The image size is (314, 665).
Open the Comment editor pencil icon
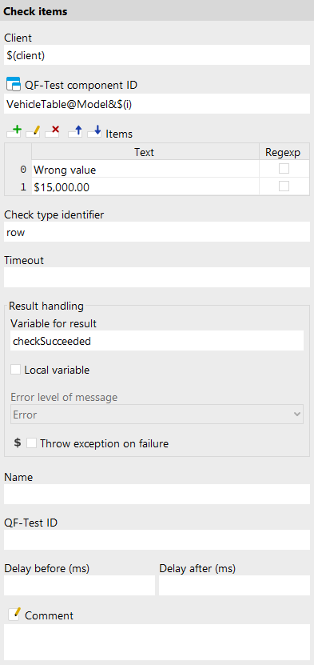click(14, 615)
